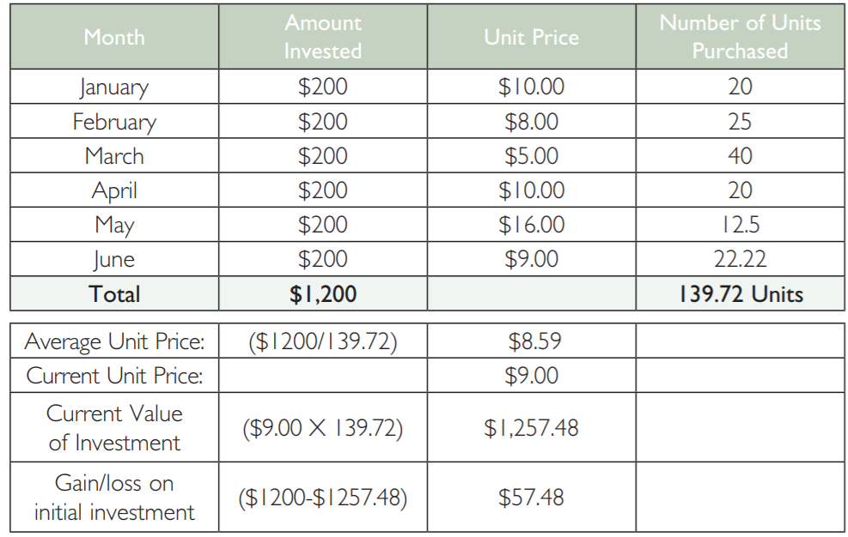848x537 pixels.
Task: Select the Current Unit Price label
Action: (114, 376)
